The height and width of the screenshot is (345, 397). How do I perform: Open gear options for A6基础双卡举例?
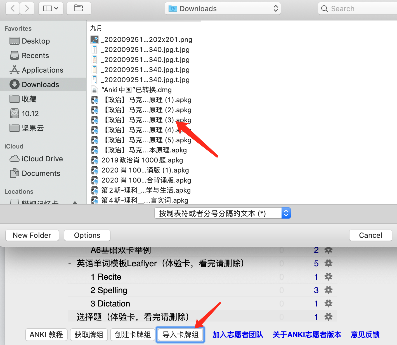[x=328, y=250]
